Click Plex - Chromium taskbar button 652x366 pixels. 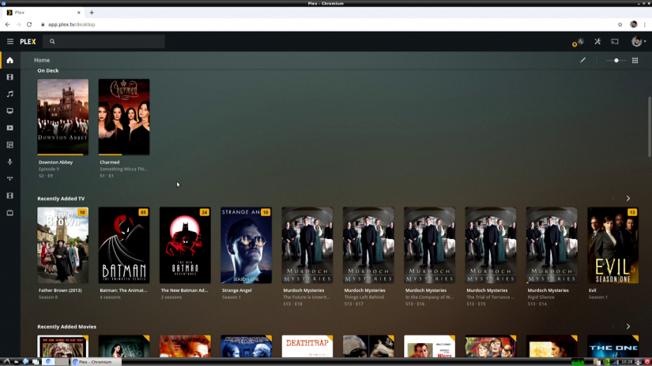pyautogui.click(x=96, y=362)
